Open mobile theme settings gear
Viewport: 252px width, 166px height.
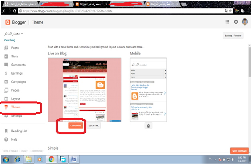pos(148,126)
